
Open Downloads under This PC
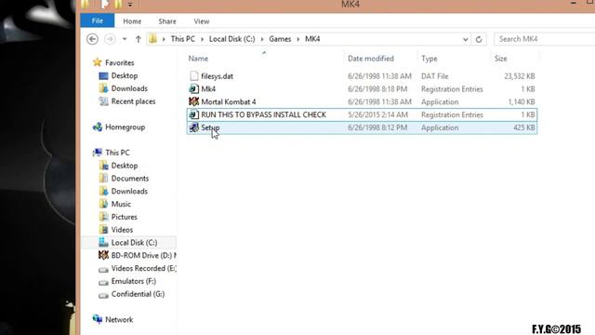[x=129, y=192]
